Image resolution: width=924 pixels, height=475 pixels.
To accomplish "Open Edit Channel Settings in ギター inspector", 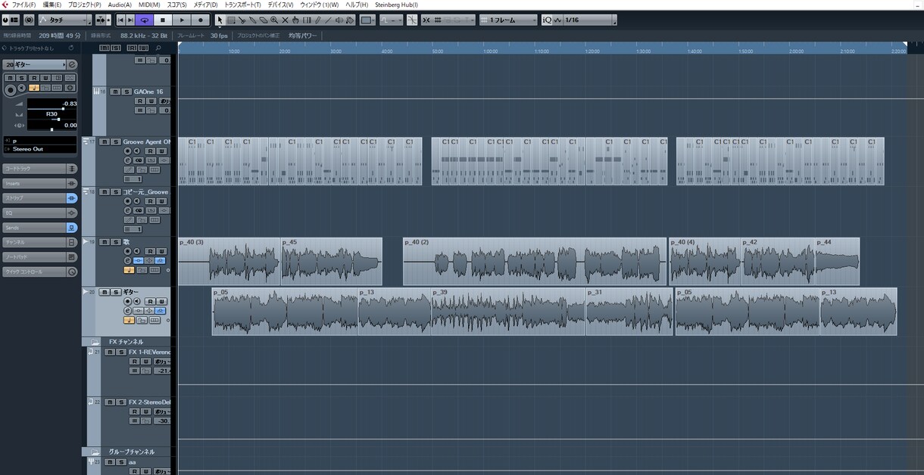I will coord(72,64).
